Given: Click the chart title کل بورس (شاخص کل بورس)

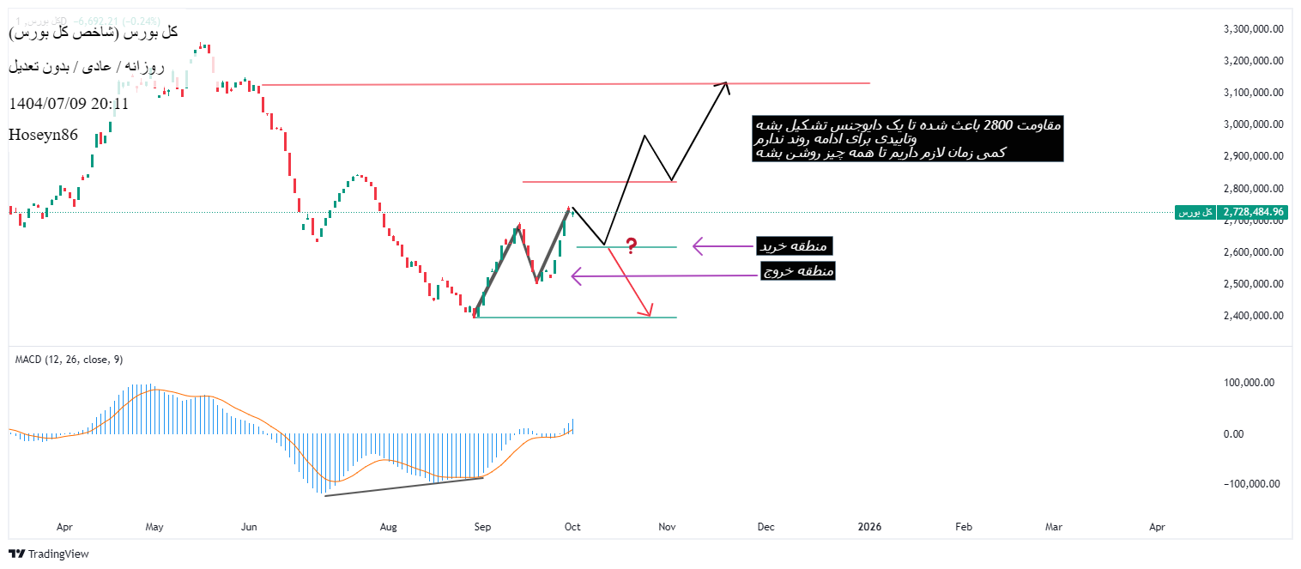Looking at the screenshot, I should (93, 32).
